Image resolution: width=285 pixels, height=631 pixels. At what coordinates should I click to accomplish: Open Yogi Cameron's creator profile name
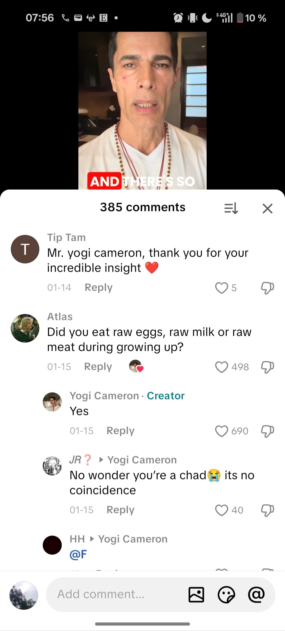point(104,396)
